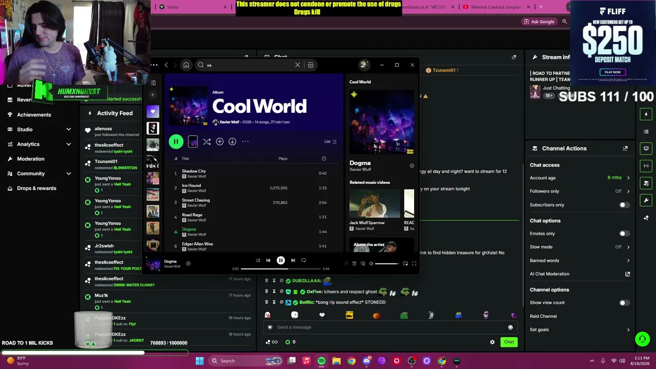
Task: Focus the Send a message field
Action: [x=389, y=327]
